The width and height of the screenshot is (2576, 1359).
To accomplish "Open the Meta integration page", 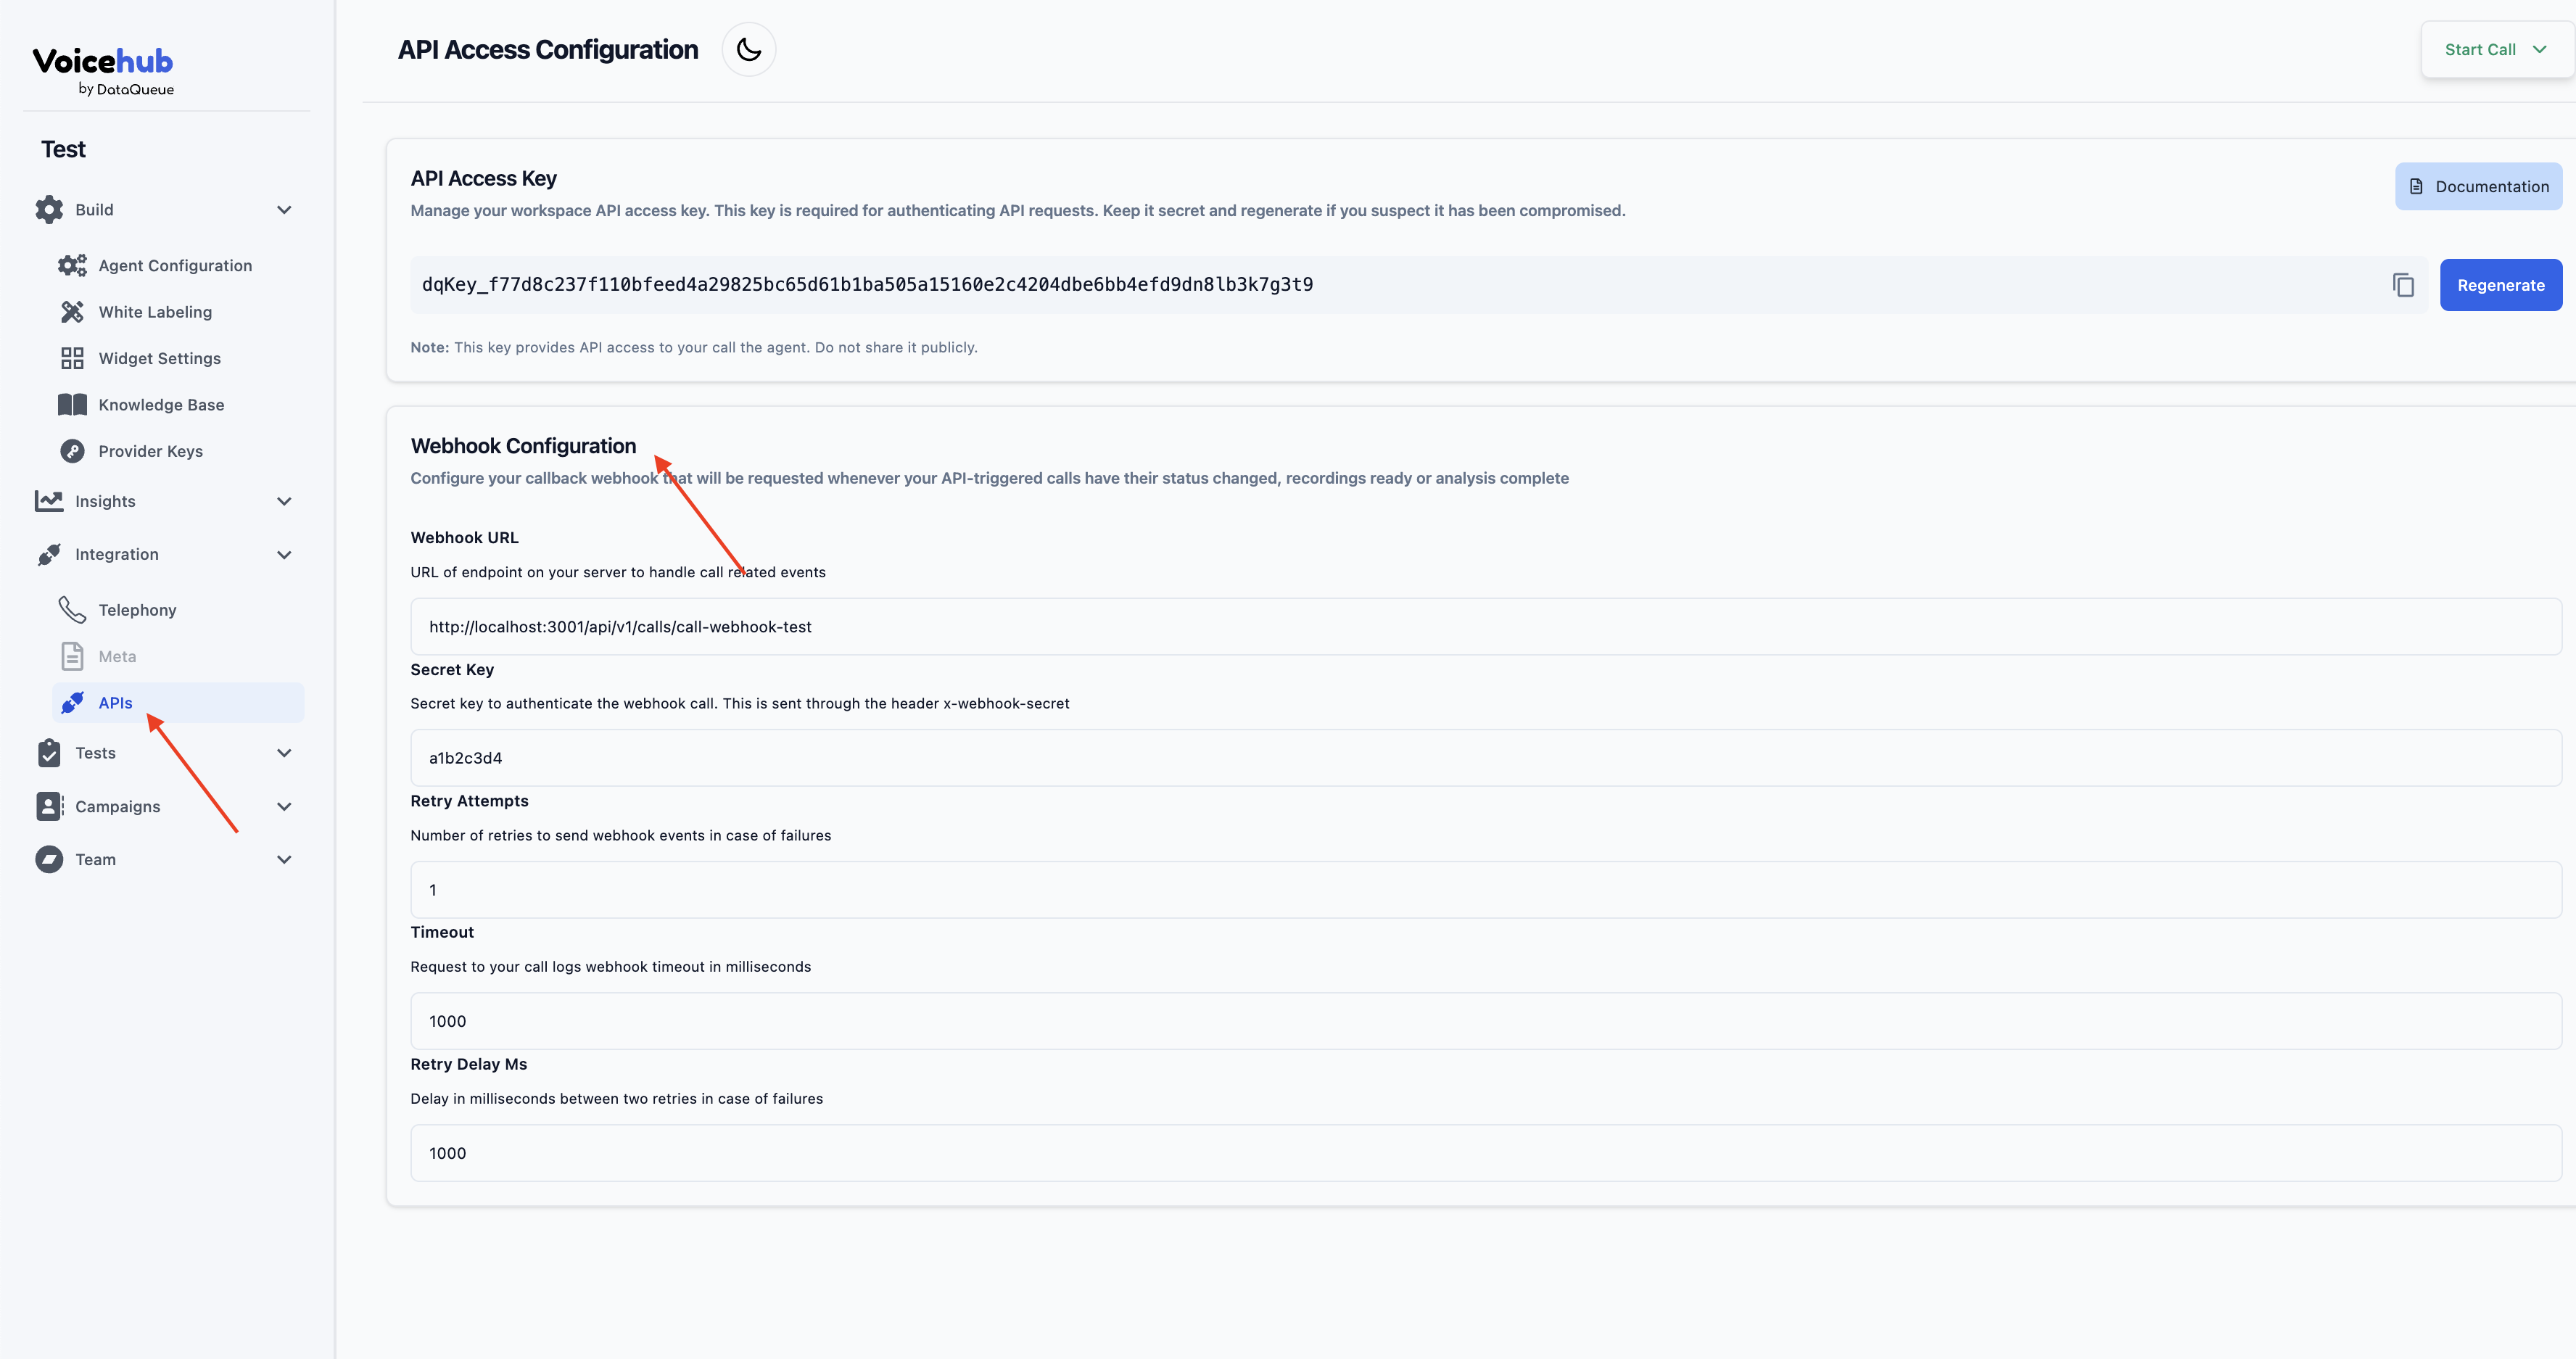I will click(117, 656).
